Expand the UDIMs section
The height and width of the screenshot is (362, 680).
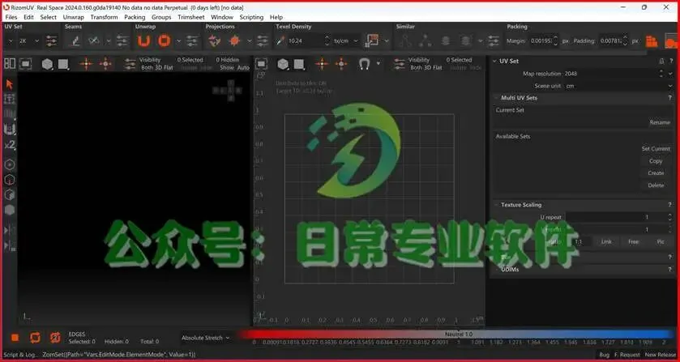point(497,269)
